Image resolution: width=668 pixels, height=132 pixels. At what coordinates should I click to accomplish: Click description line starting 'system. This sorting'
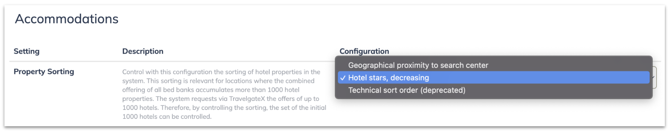click(x=218, y=81)
